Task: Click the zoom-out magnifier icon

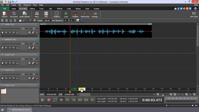Action: pos(158,95)
